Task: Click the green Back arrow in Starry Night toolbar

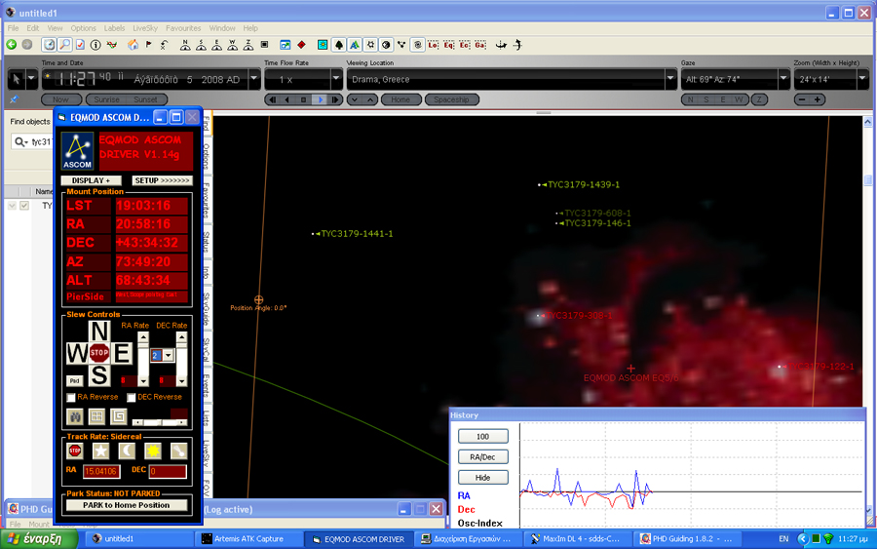Action: pyautogui.click(x=11, y=45)
